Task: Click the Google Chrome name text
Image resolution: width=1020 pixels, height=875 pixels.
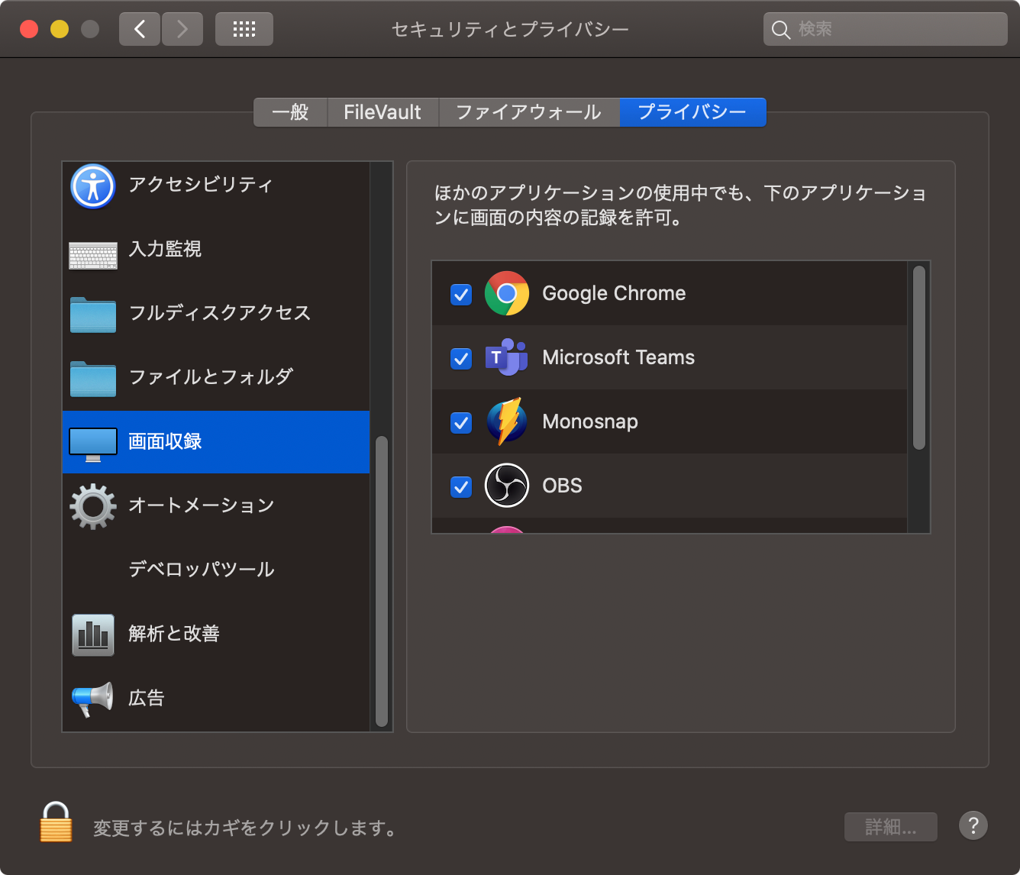Action: (x=614, y=293)
